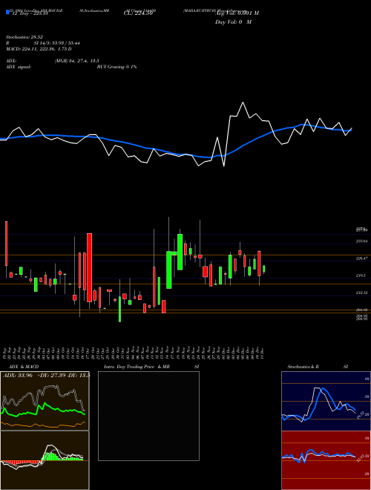Click the empty intraday trading price panel
Screen dimensions: 371x490
click(148, 416)
